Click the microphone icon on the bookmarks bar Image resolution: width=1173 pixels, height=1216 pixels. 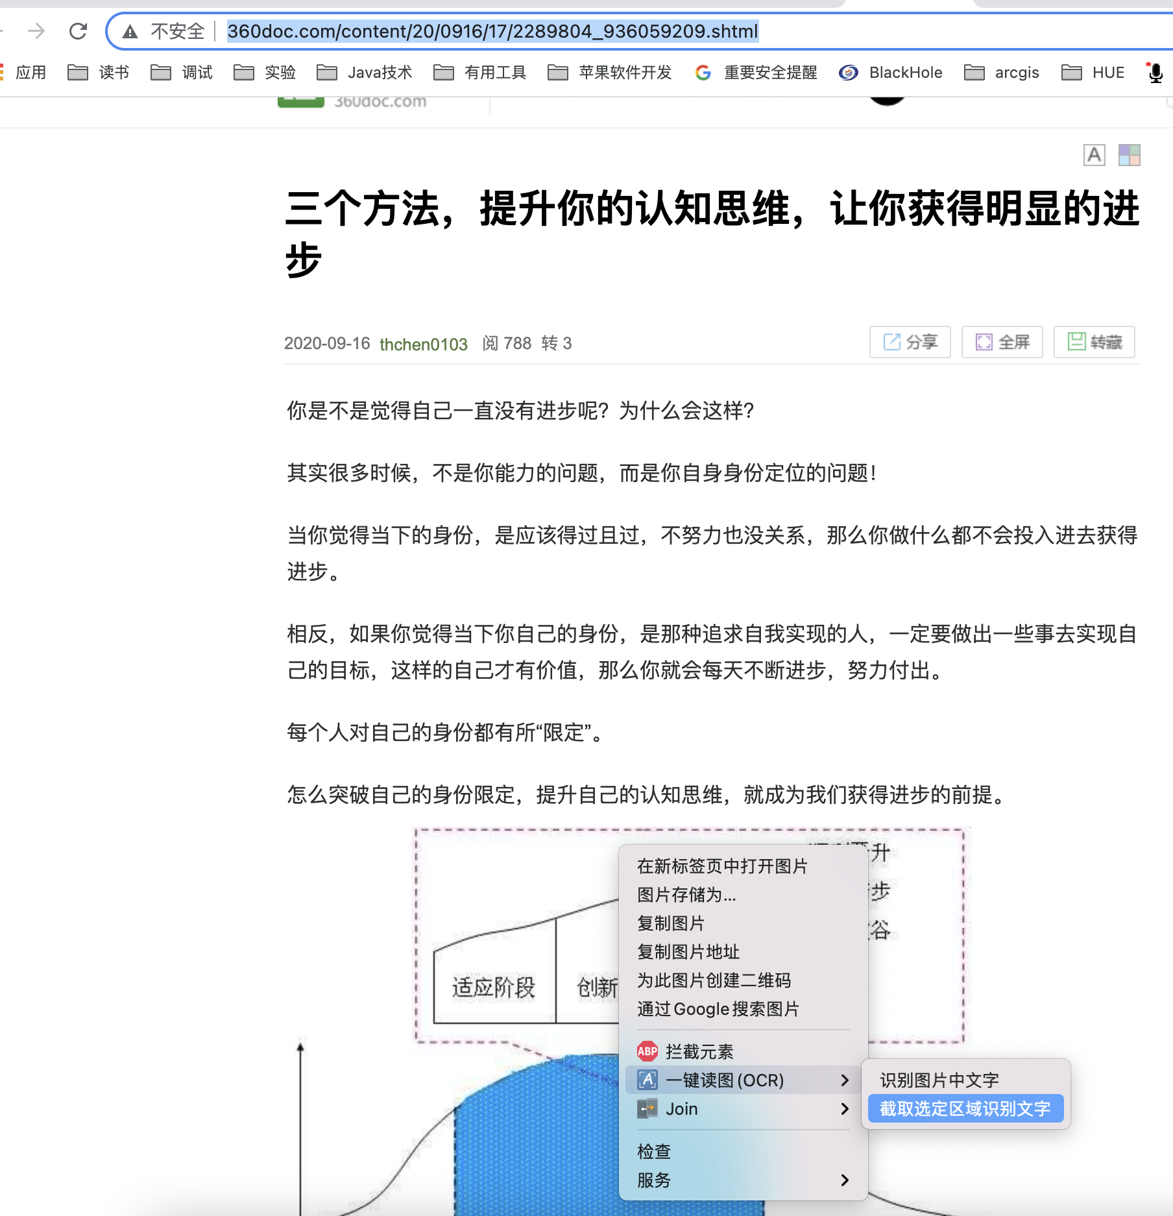1154,72
